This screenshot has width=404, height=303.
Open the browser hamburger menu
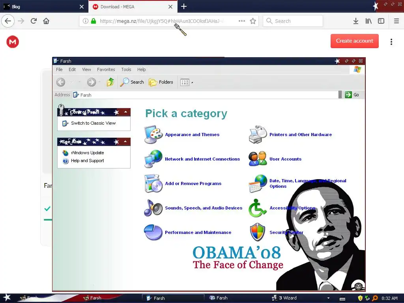396,21
